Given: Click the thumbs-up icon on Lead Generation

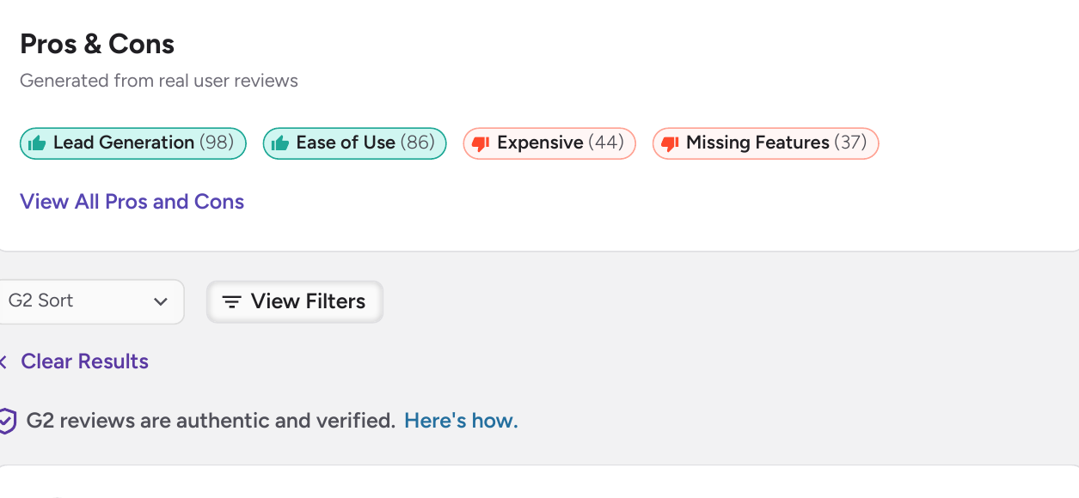Looking at the screenshot, I should [x=37, y=143].
